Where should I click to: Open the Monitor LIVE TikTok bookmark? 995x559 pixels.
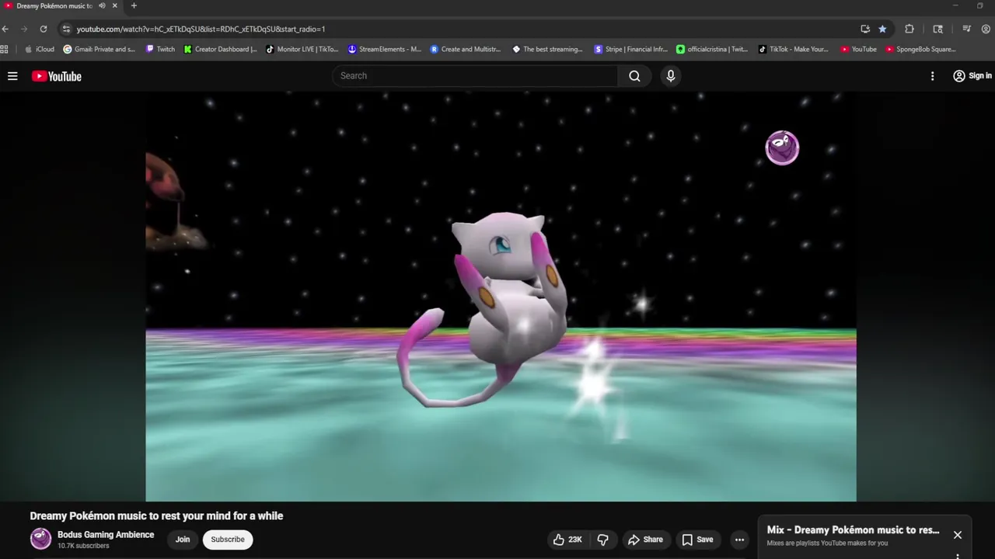[302, 49]
